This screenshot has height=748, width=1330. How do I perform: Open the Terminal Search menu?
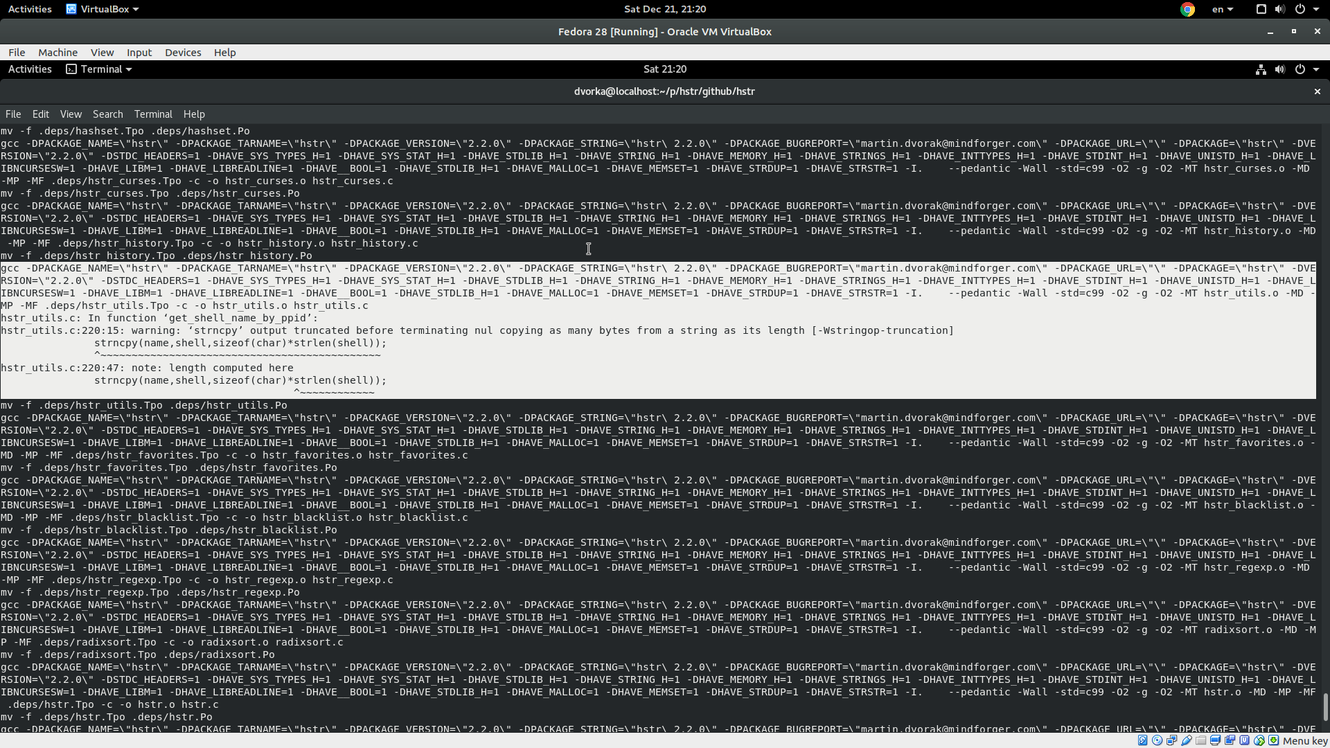(x=107, y=114)
